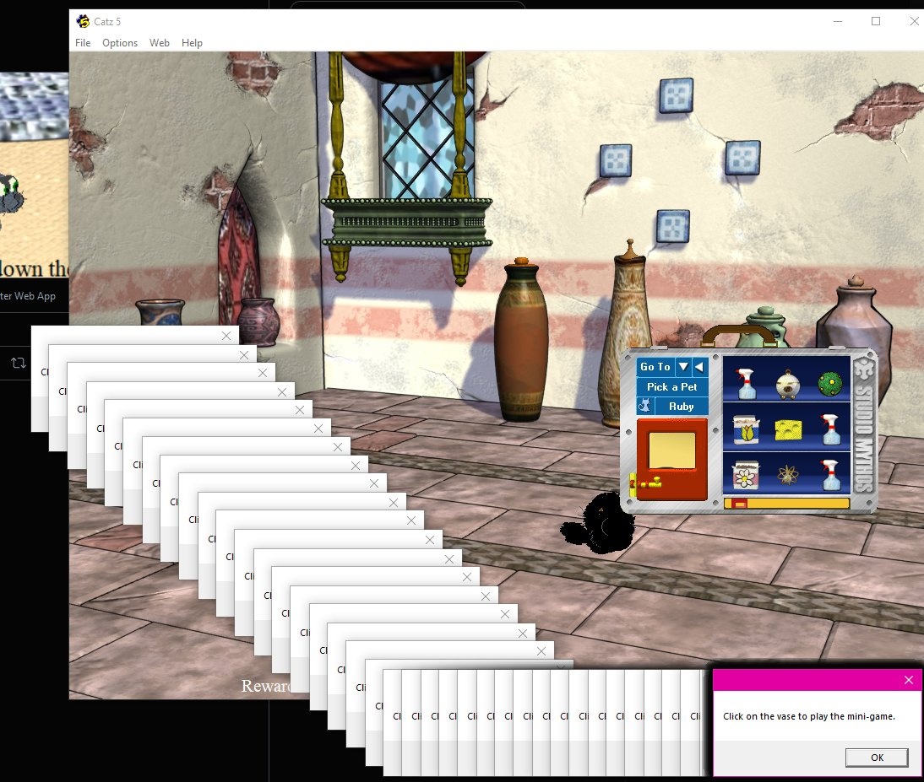
Task: Pick the yellow cheese wedge
Action: [x=788, y=430]
